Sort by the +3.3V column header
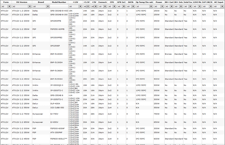The height and width of the screenshot is (145, 225). coord(86,2)
